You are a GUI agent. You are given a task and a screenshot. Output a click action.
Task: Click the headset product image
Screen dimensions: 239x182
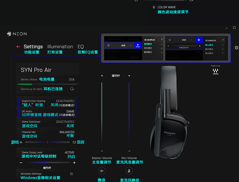pos(169,112)
